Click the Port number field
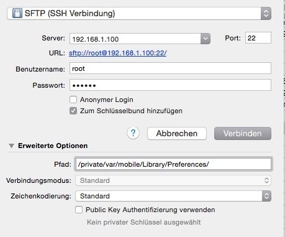Image resolution: width=285 pixels, height=237 pixels. (x=258, y=38)
